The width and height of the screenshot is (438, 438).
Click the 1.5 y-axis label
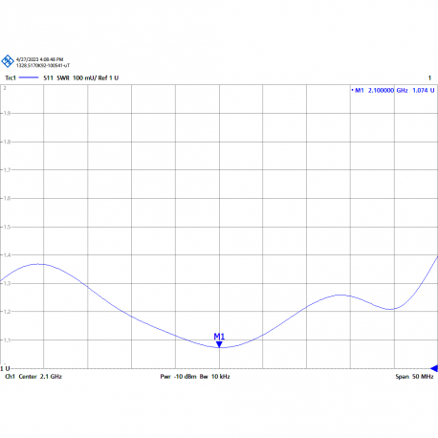[7, 227]
